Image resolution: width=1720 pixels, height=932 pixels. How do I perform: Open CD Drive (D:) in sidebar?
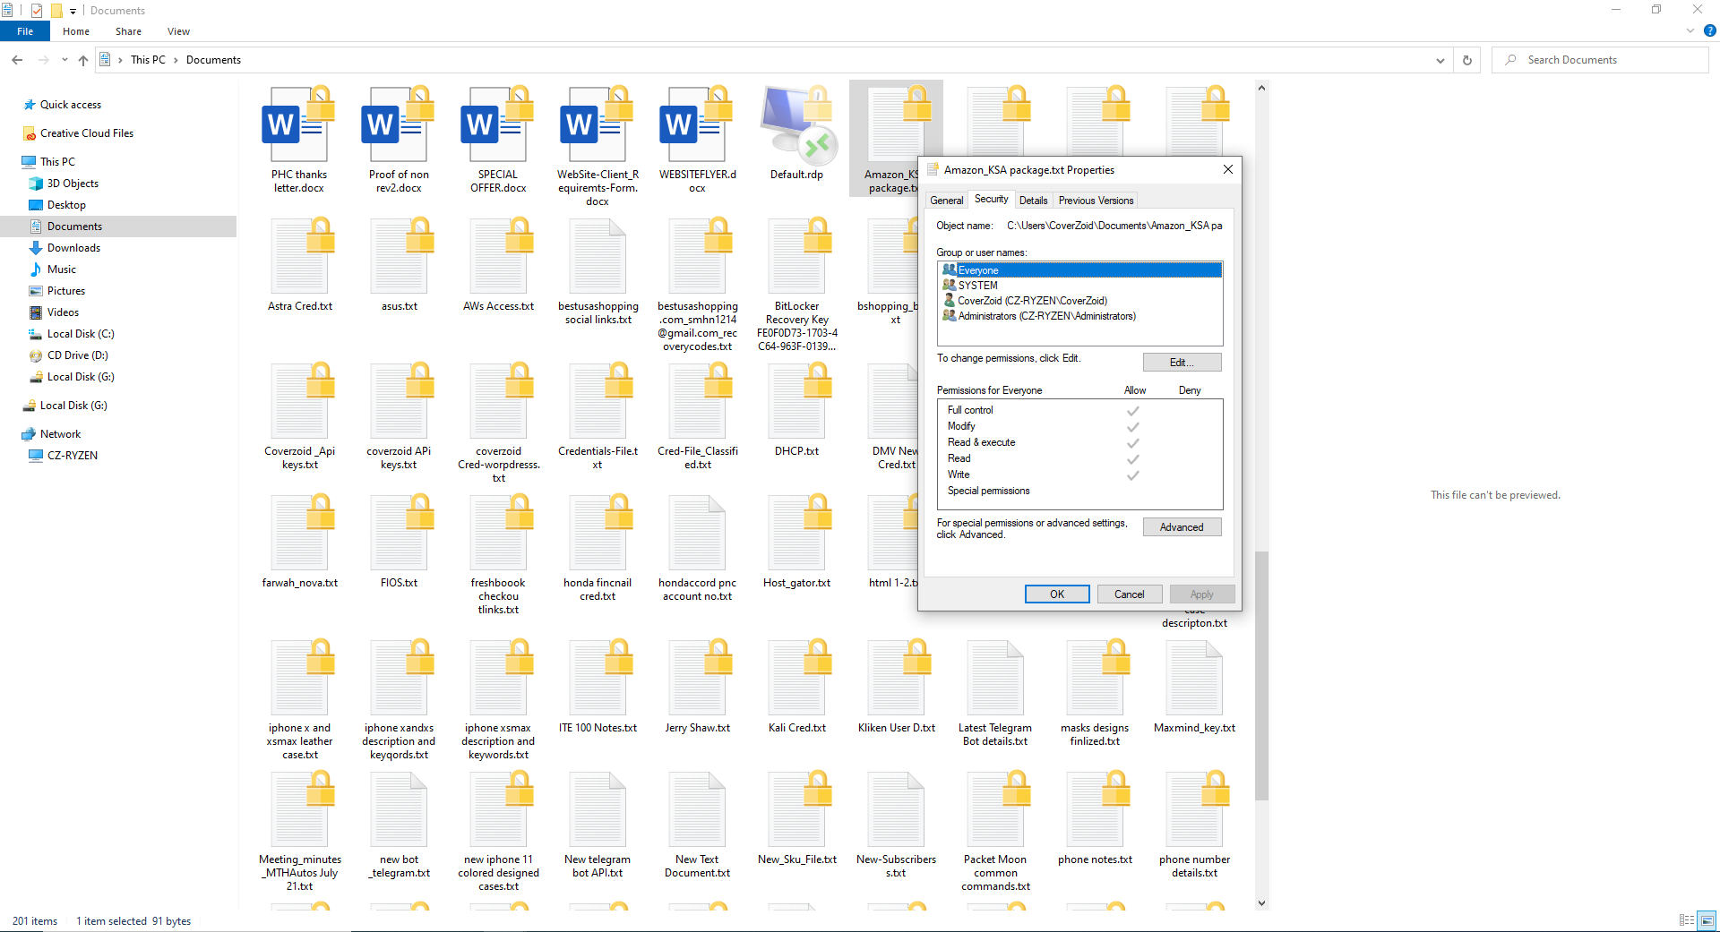77,355
